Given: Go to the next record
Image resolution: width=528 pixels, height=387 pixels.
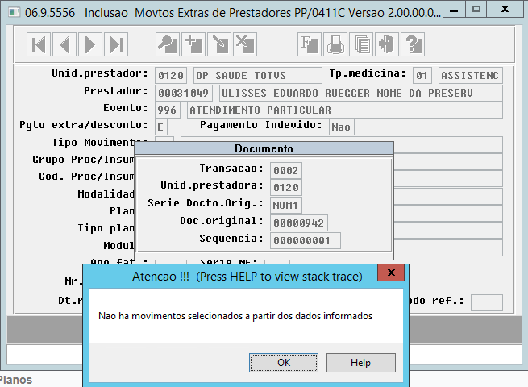Looking at the screenshot, I should point(90,44).
